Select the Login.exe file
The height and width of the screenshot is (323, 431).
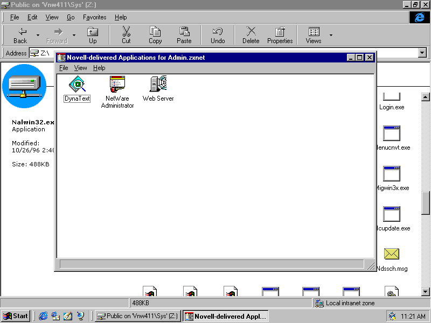point(392,102)
